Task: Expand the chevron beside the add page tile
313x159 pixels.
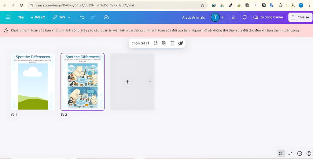Action: click(150, 82)
